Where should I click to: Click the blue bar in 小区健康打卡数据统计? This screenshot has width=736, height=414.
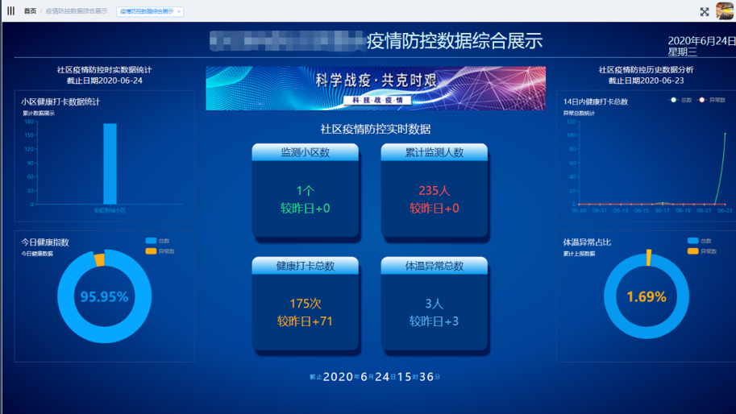110,164
